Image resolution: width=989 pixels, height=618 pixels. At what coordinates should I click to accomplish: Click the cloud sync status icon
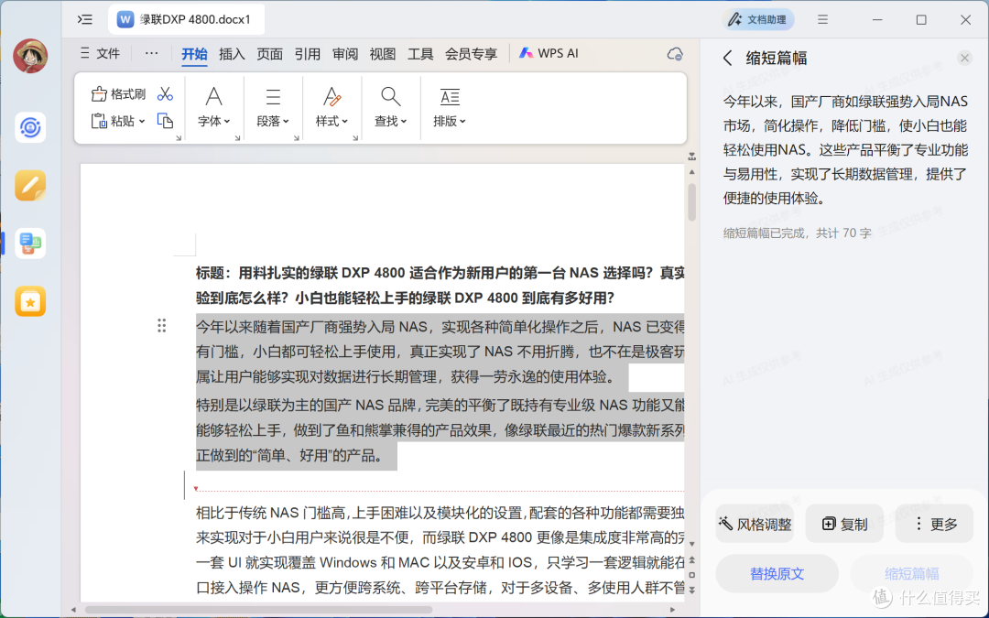pyautogui.click(x=676, y=54)
